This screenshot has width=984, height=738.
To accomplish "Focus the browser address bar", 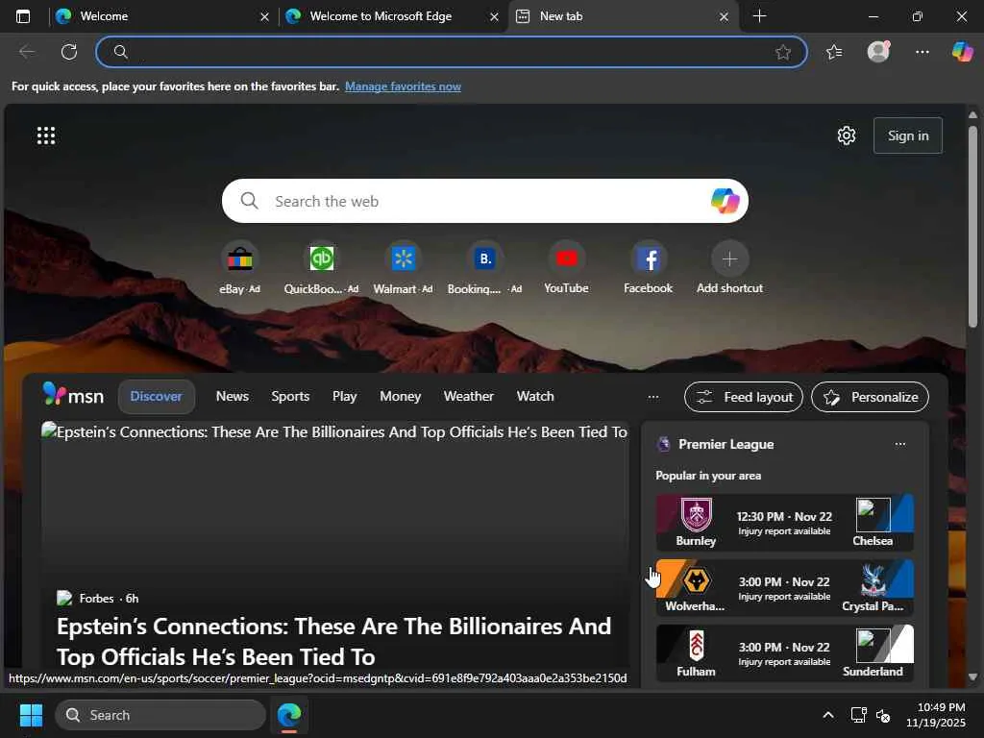I will click(451, 52).
